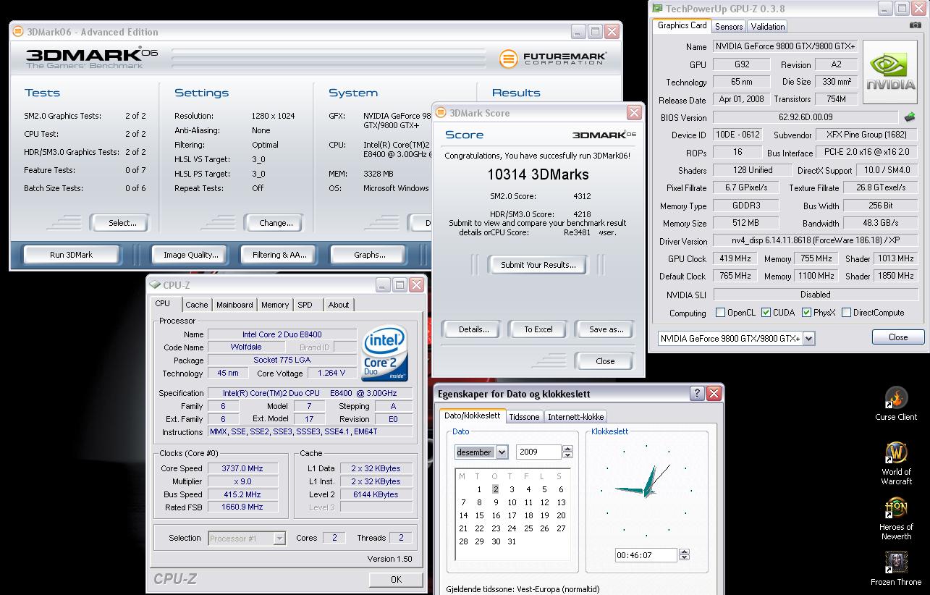
Task: Select day 31 in the calendar
Action: (x=512, y=541)
